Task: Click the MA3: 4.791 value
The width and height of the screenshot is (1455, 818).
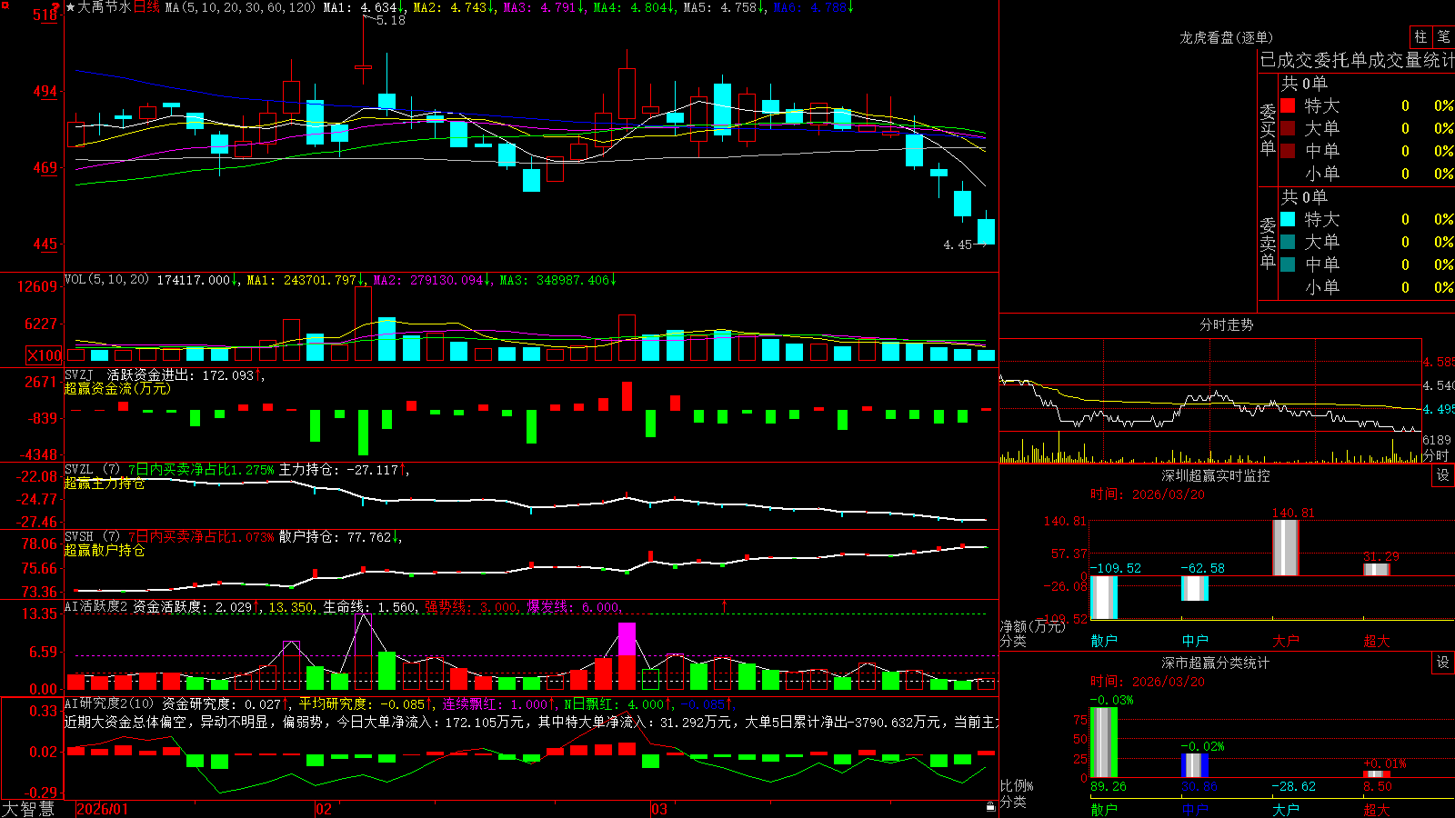Action: coord(540,7)
